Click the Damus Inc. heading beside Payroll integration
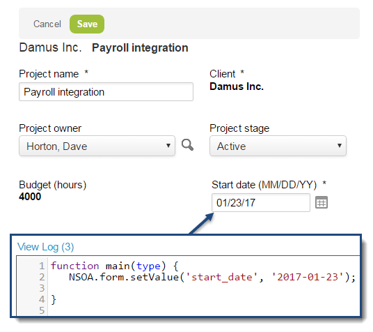 [50, 47]
